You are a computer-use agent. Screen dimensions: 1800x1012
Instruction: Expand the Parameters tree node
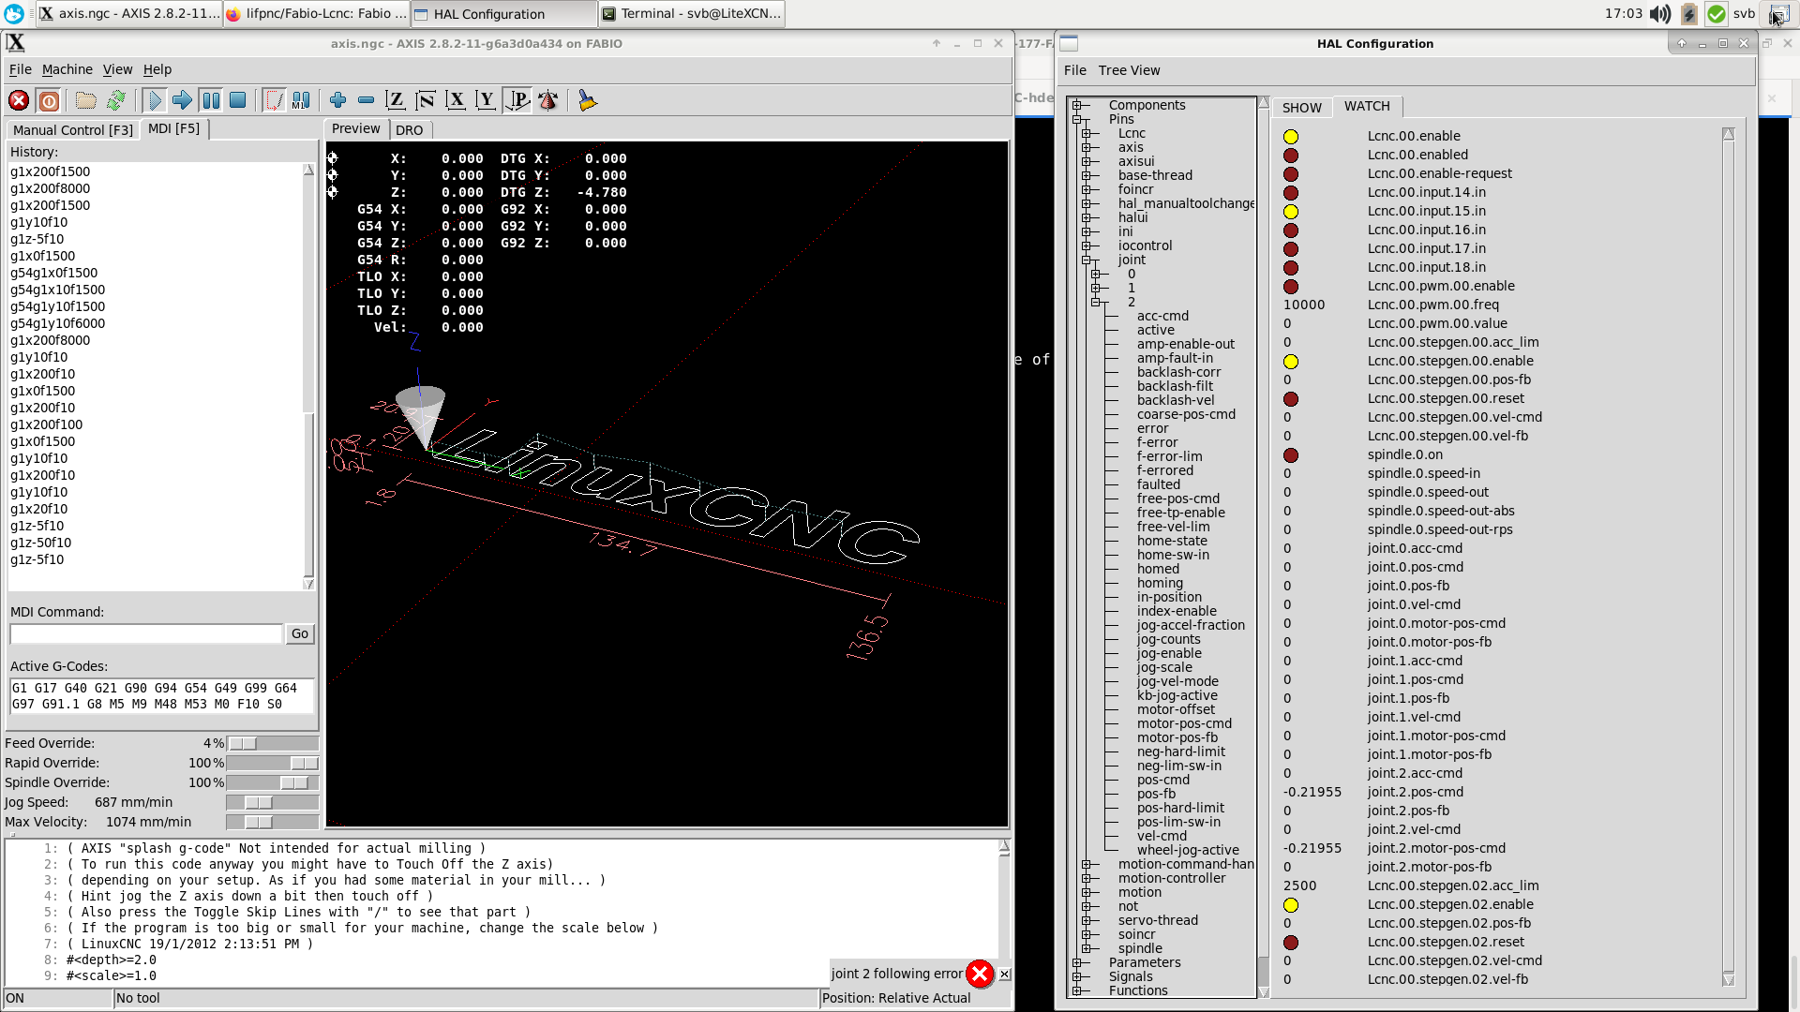(x=1077, y=963)
